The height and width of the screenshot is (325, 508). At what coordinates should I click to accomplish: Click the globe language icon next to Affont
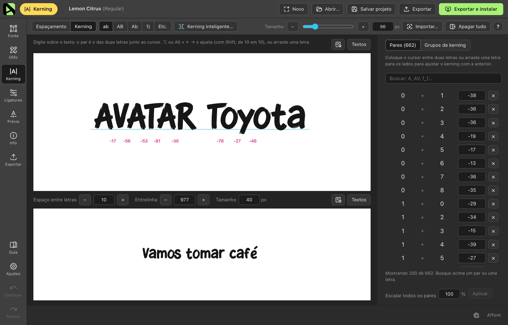(x=476, y=315)
